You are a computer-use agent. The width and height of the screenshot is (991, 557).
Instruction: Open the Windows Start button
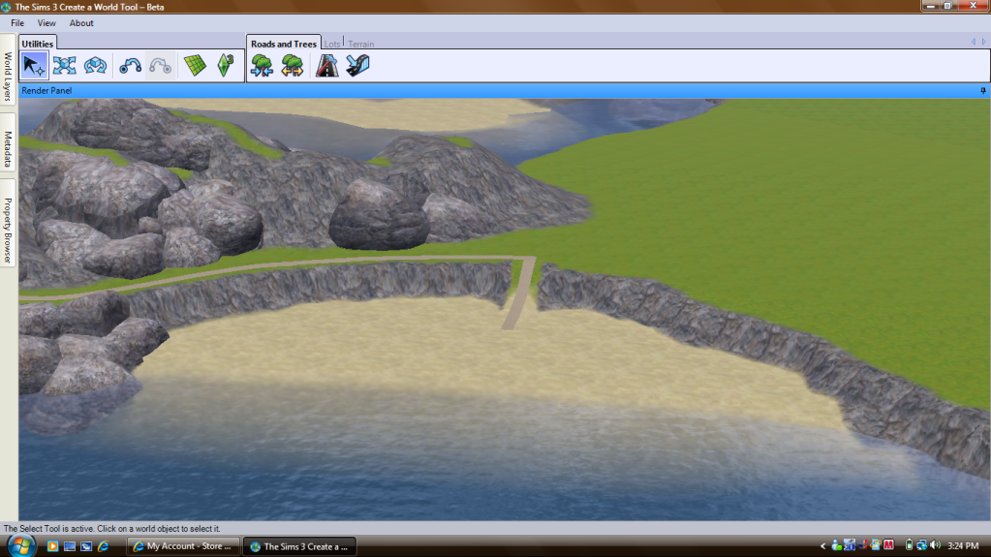21,545
